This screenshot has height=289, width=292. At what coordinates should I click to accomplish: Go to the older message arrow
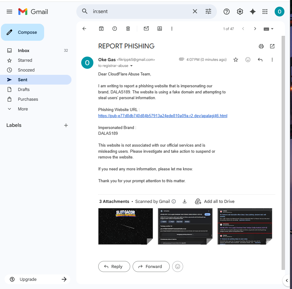click(255, 29)
